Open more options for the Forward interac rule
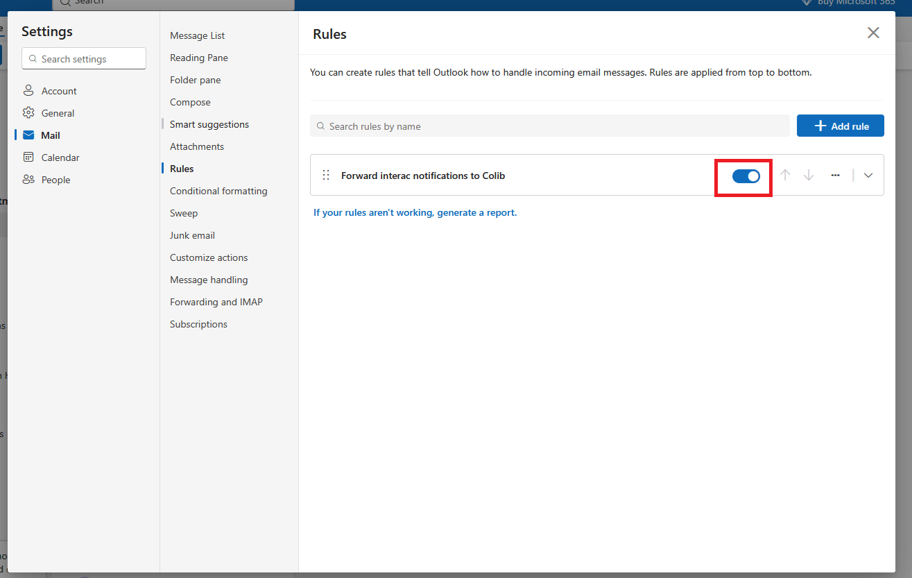The image size is (912, 578). (x=835, y=176)
